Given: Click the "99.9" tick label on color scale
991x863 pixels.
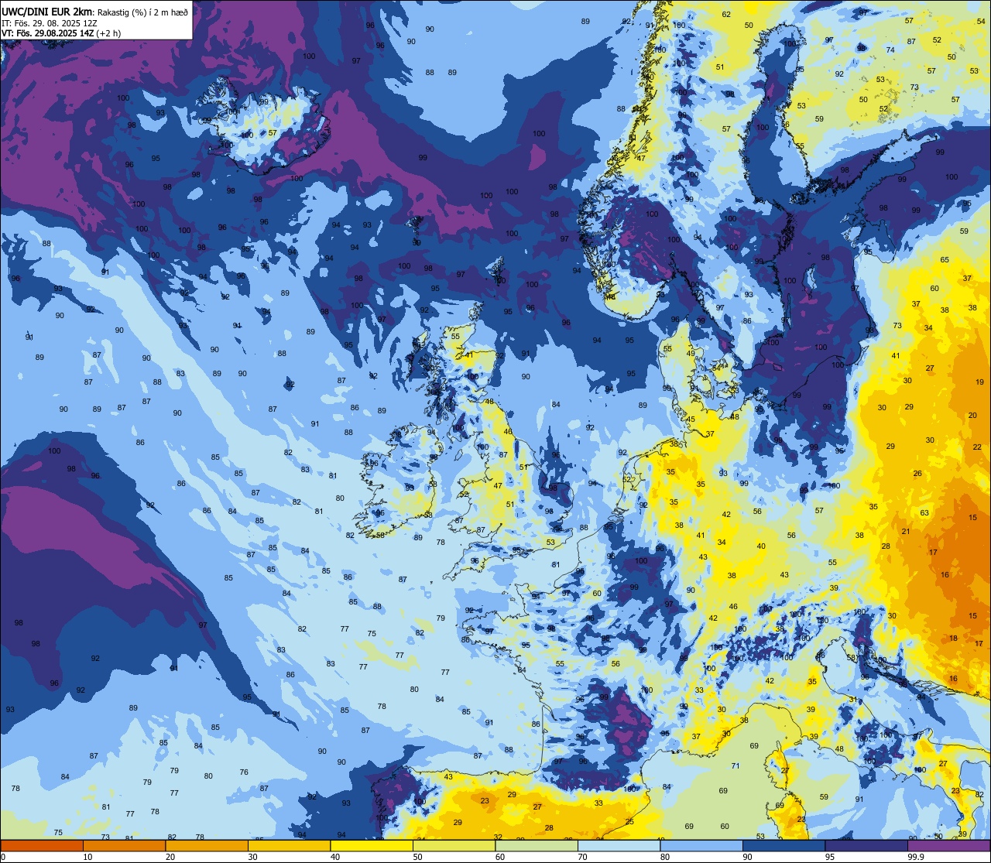Looking at the screenshot, I should tap(917, 857).
